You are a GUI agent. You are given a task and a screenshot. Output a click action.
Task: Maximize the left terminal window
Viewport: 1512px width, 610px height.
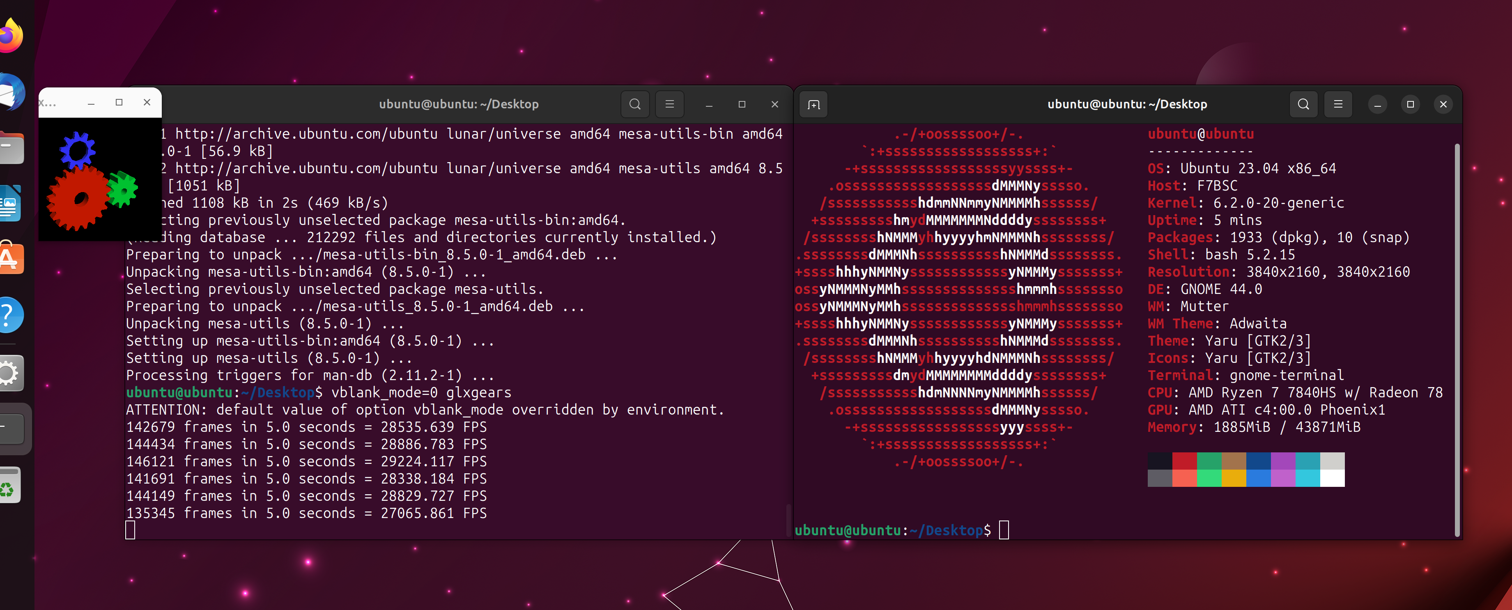click(x=742, y=104)
